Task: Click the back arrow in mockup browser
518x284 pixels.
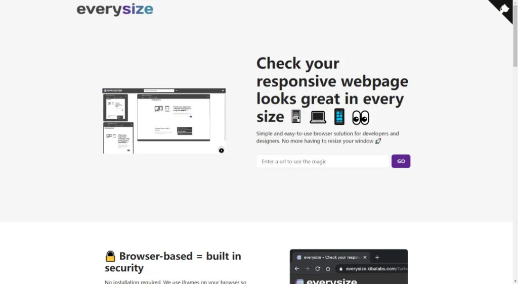Action: pyautogui.click(x=296, y=269)
